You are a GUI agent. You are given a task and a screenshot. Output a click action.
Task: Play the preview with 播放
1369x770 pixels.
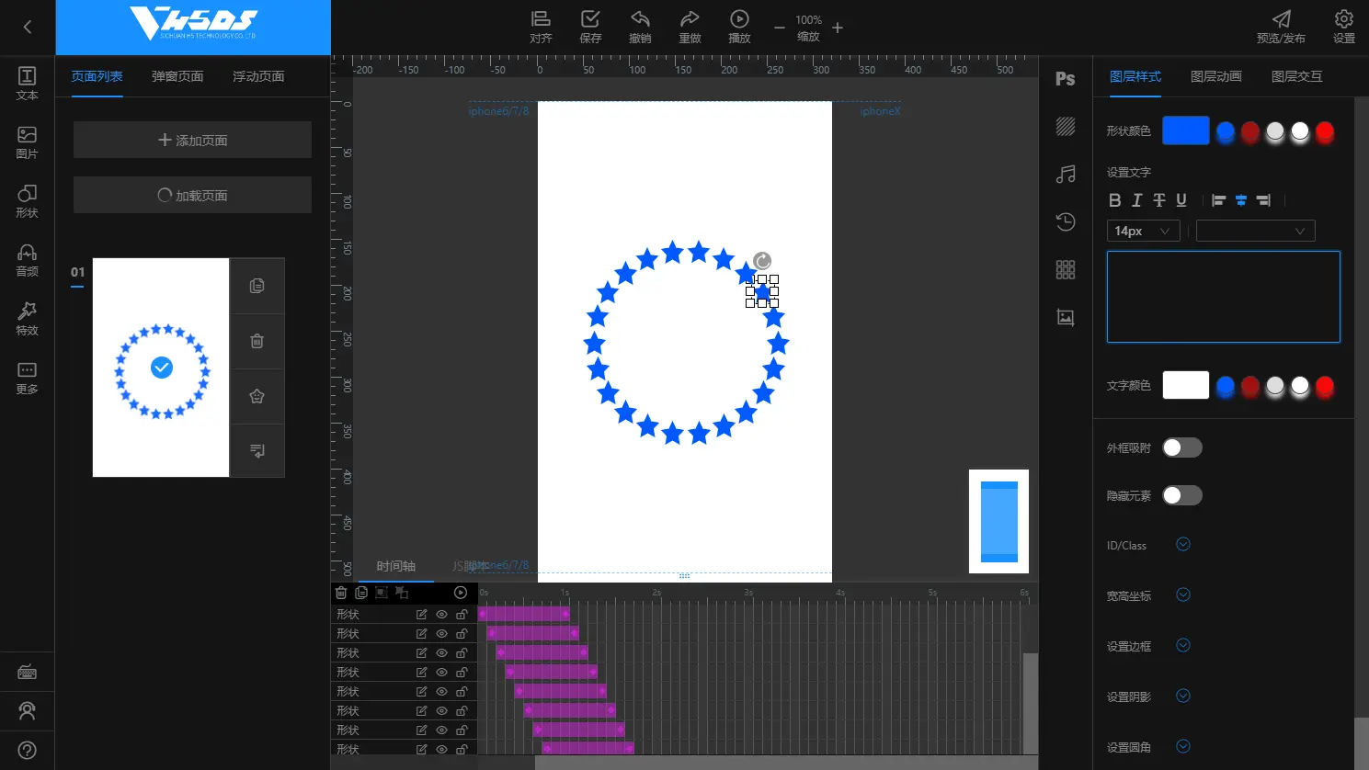(739, 28)
